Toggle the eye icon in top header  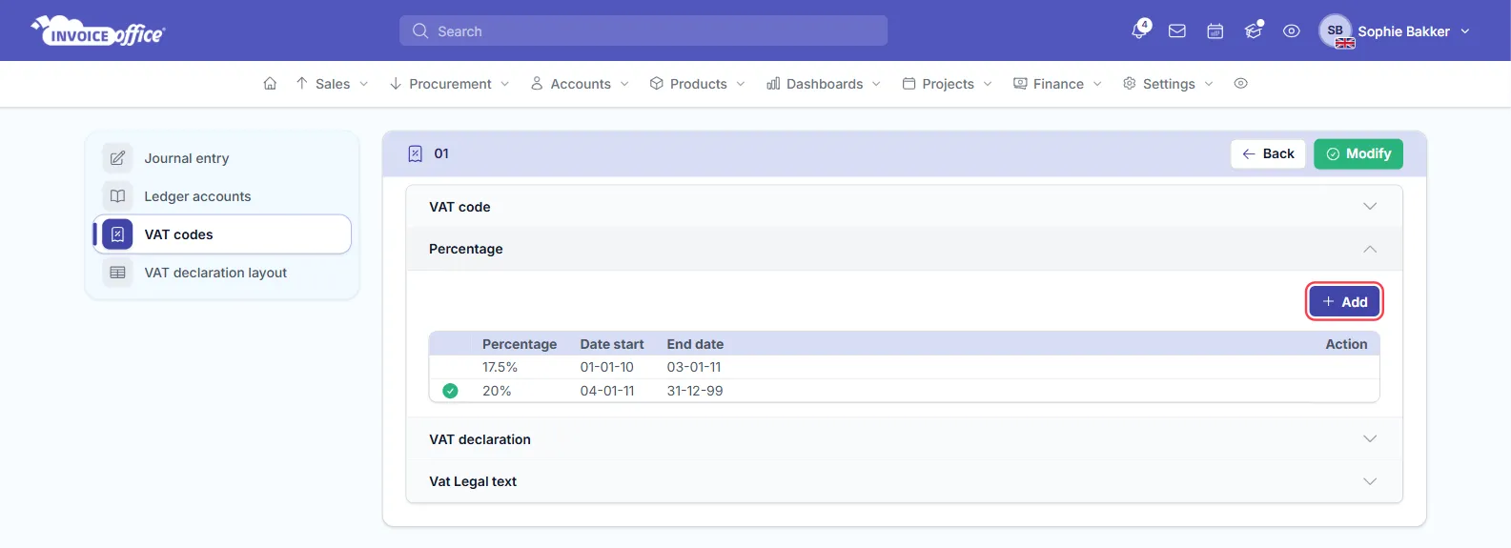tap(1292, 30)
